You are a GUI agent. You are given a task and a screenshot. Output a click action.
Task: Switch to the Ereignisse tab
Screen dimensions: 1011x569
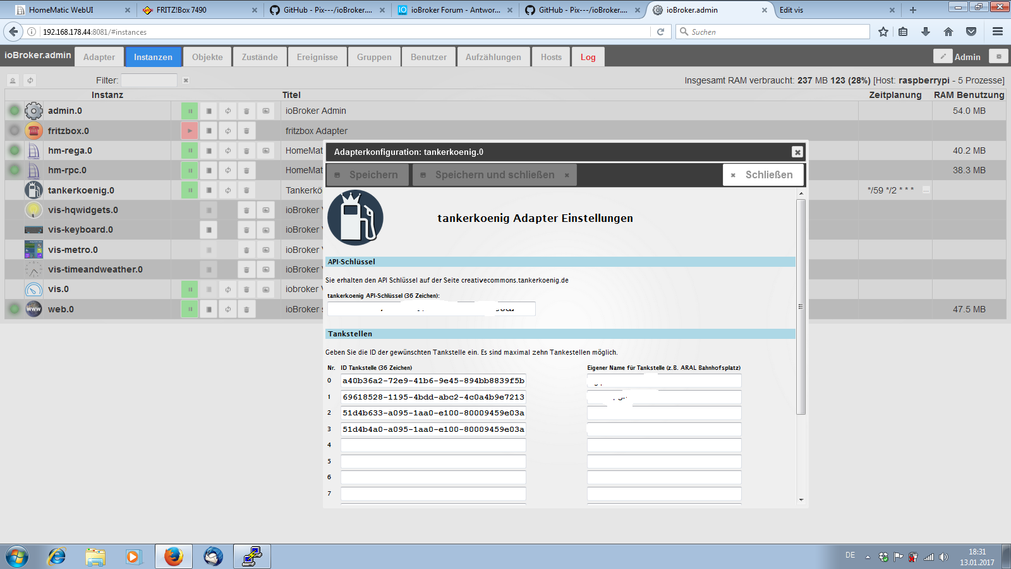317,57
